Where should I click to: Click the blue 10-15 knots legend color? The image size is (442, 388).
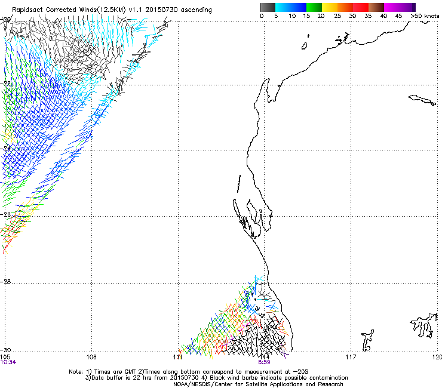pyautogui.click(x=299, y=7)
